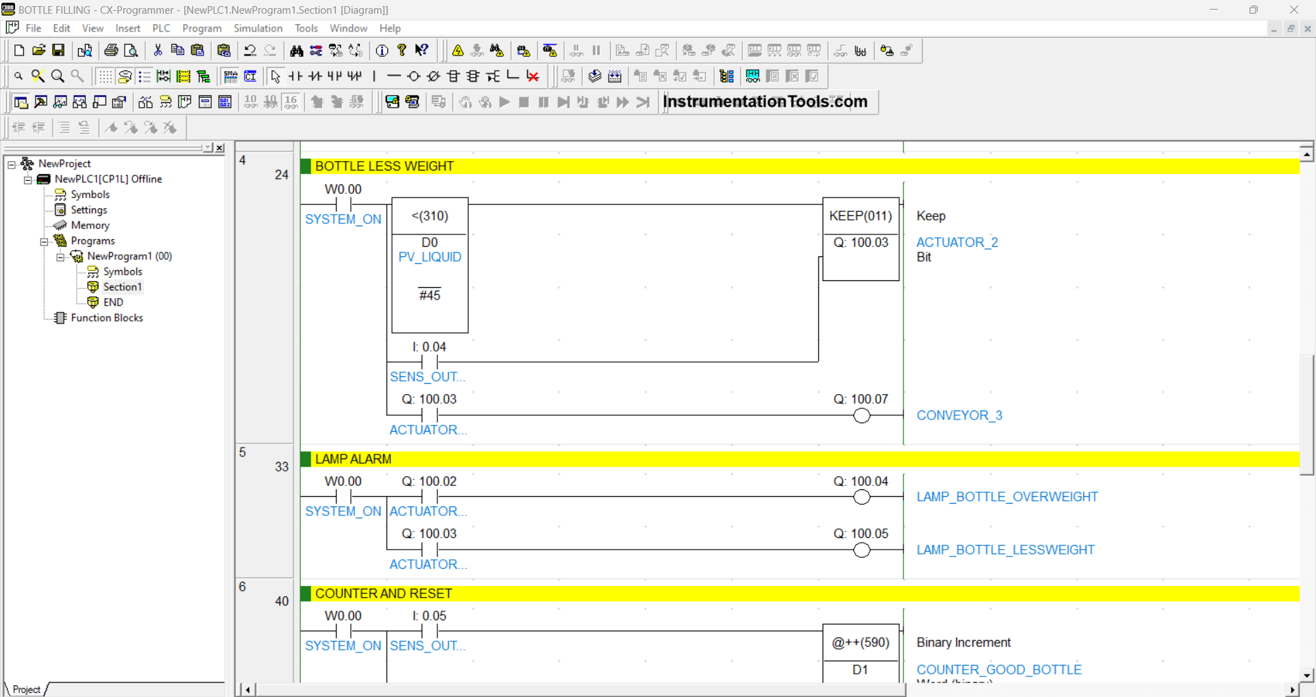Cut selection with the scissors icon

click(x=158, y=50)
